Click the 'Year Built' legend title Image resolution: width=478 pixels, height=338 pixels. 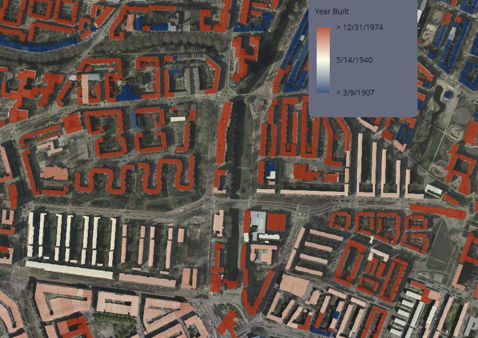(x=332, y=11)
